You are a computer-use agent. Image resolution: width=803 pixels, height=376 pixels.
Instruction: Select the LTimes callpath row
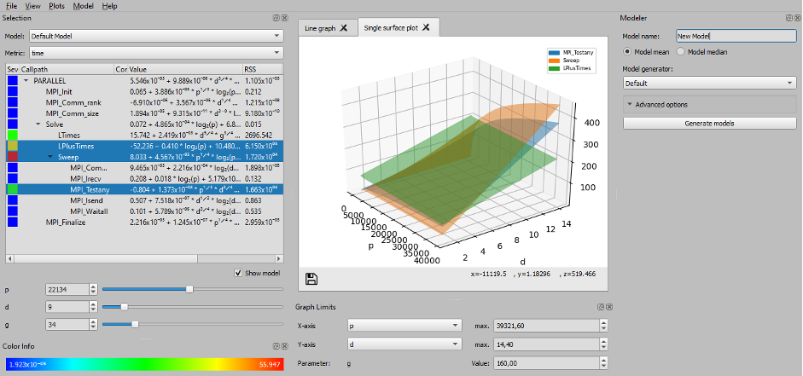(x=144, y=135)
